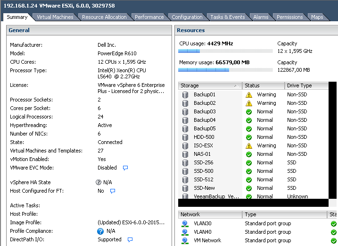
Task: Click the warning icon beside ISO-ESX
Action: (x=249, y=145)
